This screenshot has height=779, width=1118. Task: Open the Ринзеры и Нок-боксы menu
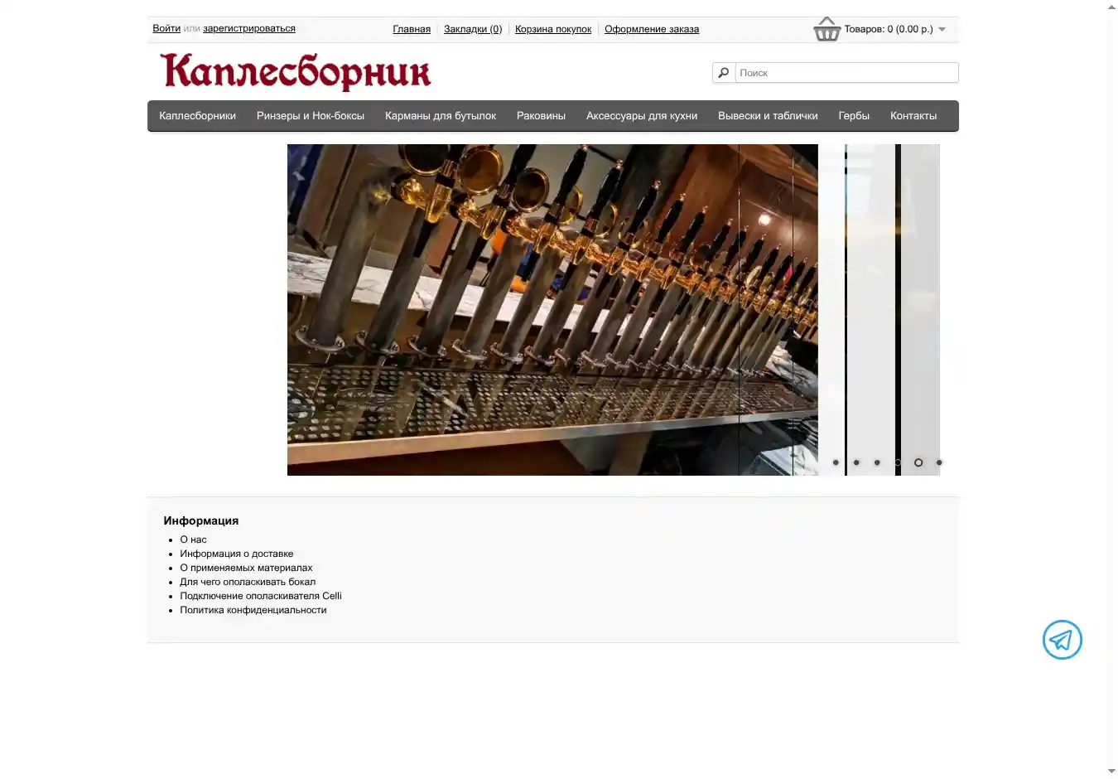click(311, 116)
